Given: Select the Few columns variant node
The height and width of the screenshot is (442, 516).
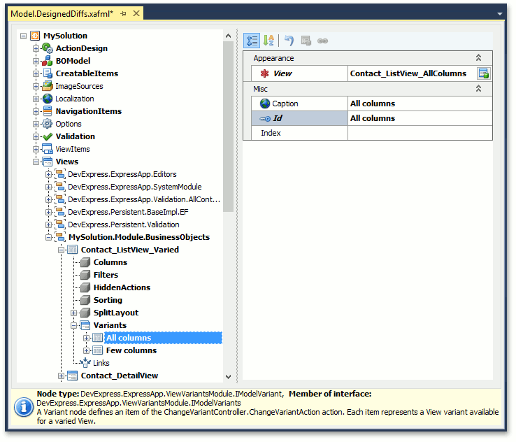Looking at the screenshot, I should [x=131, y=350].
